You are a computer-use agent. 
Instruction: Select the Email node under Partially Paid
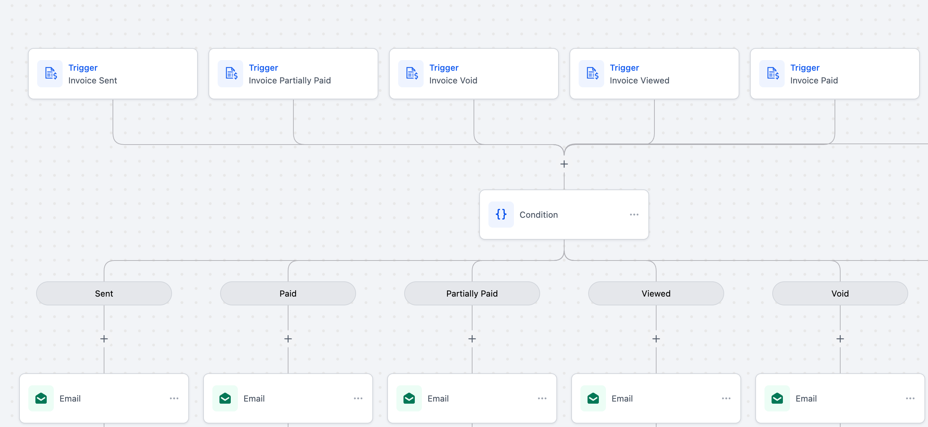click(x=472, y=398)
